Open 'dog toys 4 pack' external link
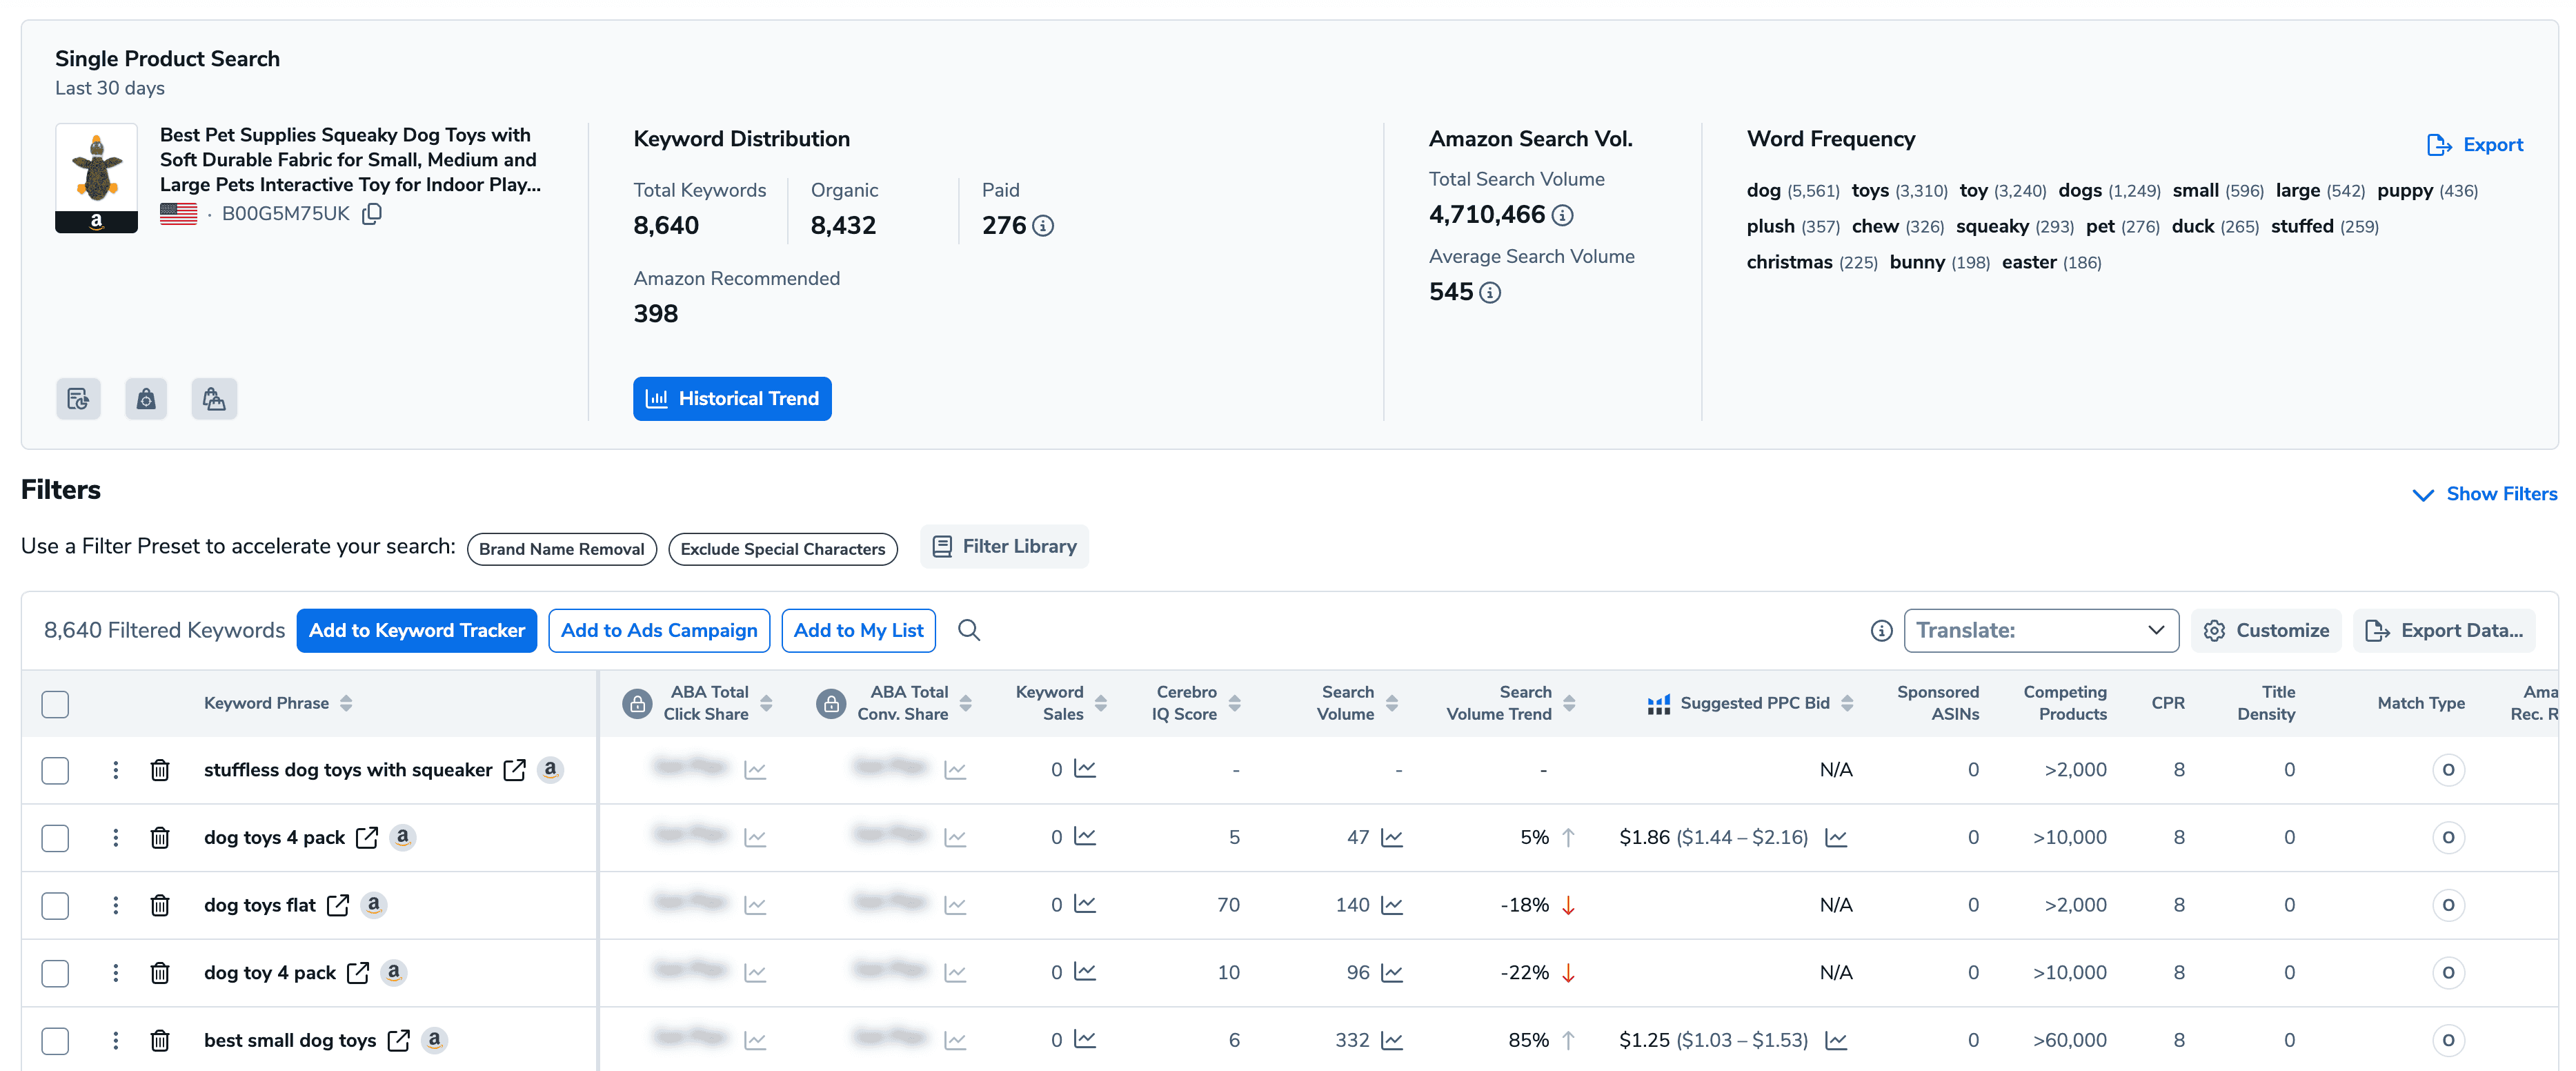The width and height of the screenshot is (2576, 1071). pyautogui.click(x=367, y=838)
